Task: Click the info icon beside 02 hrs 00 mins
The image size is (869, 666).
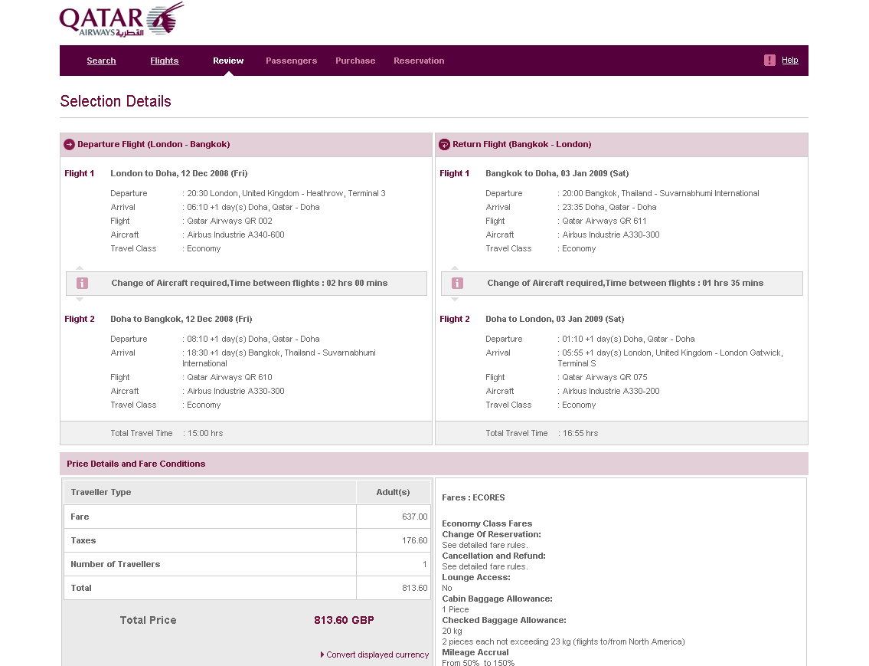Action: (82, 284)
